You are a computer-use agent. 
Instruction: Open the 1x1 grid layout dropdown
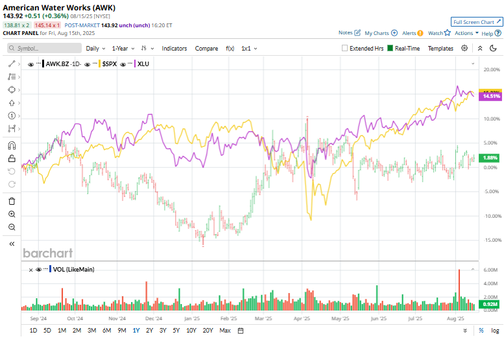click(x=249, y=48)
